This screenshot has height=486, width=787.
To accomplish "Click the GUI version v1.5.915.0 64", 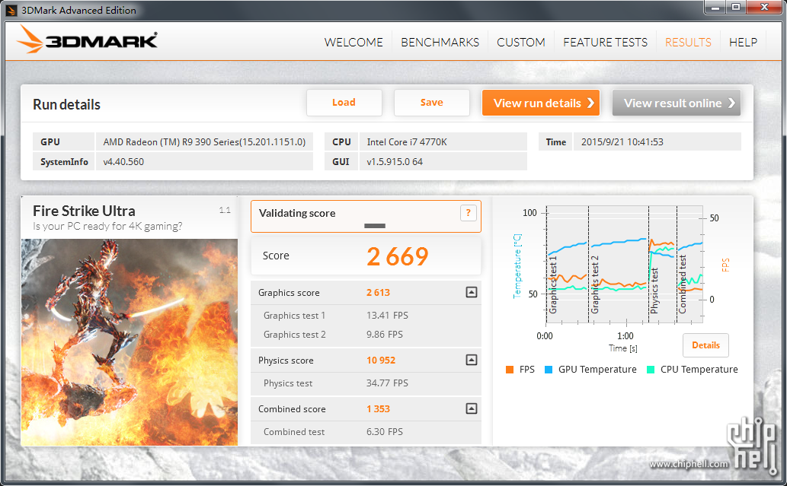I will (395, 162).
